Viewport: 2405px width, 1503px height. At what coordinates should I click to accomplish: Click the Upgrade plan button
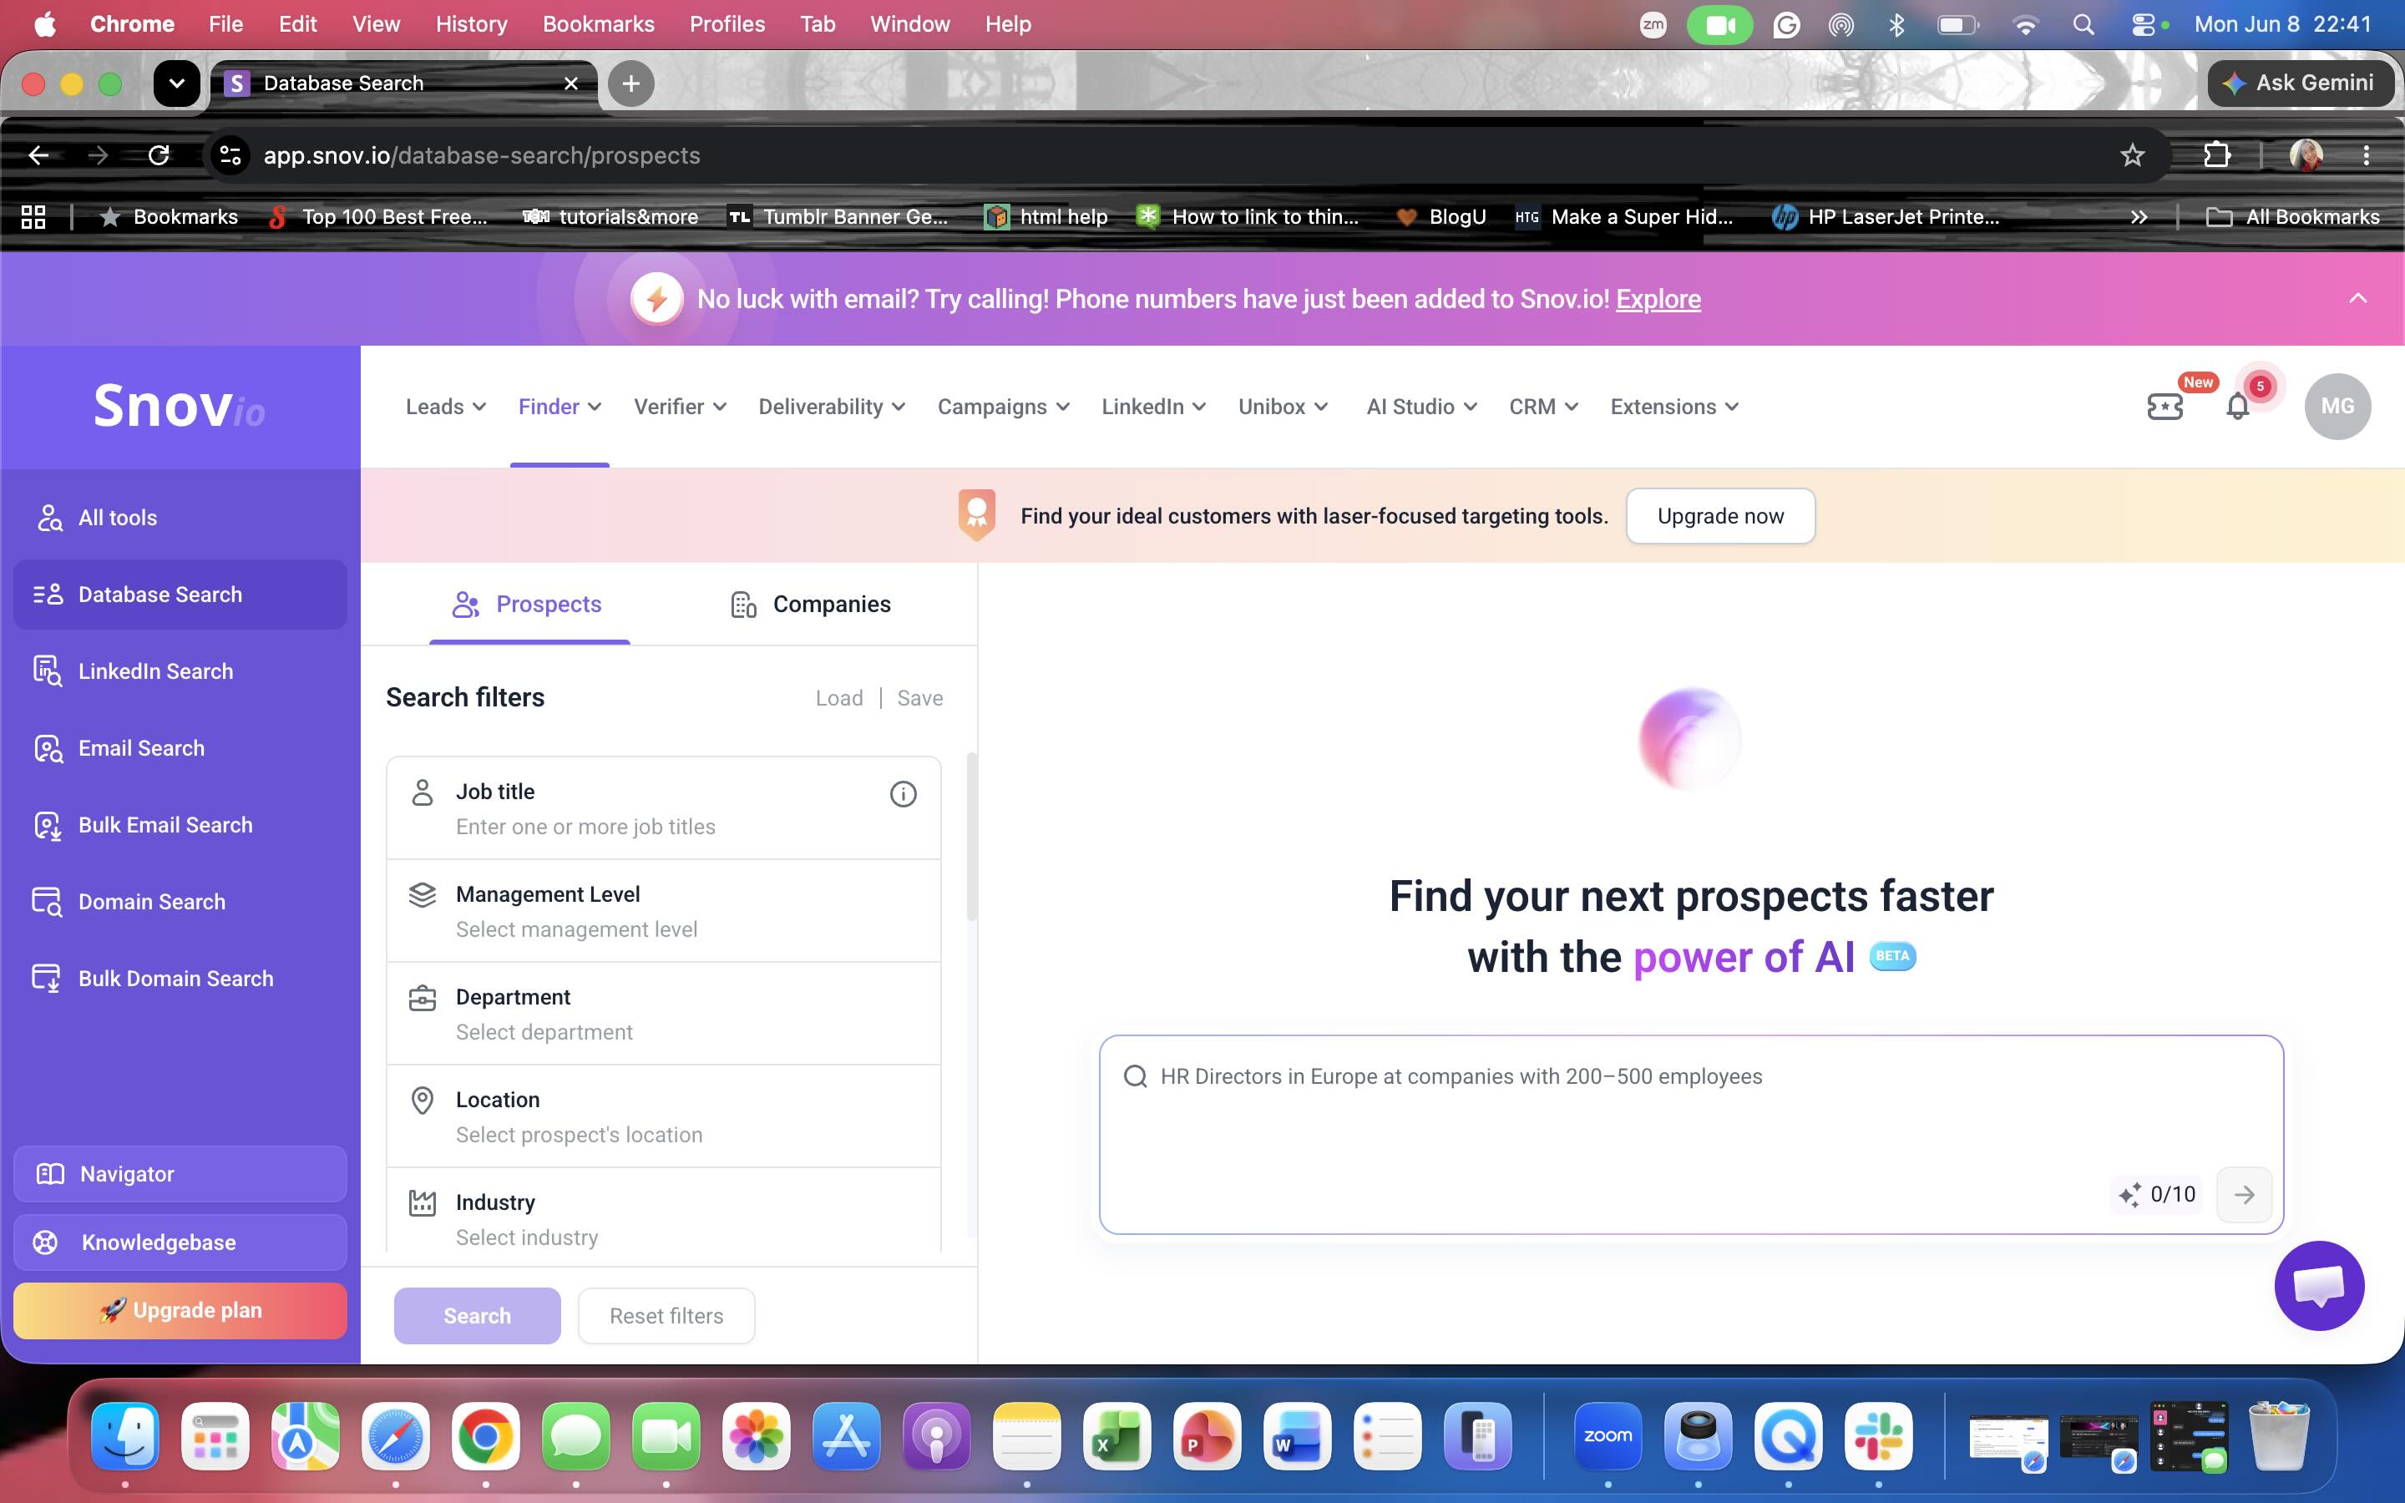180,1310
